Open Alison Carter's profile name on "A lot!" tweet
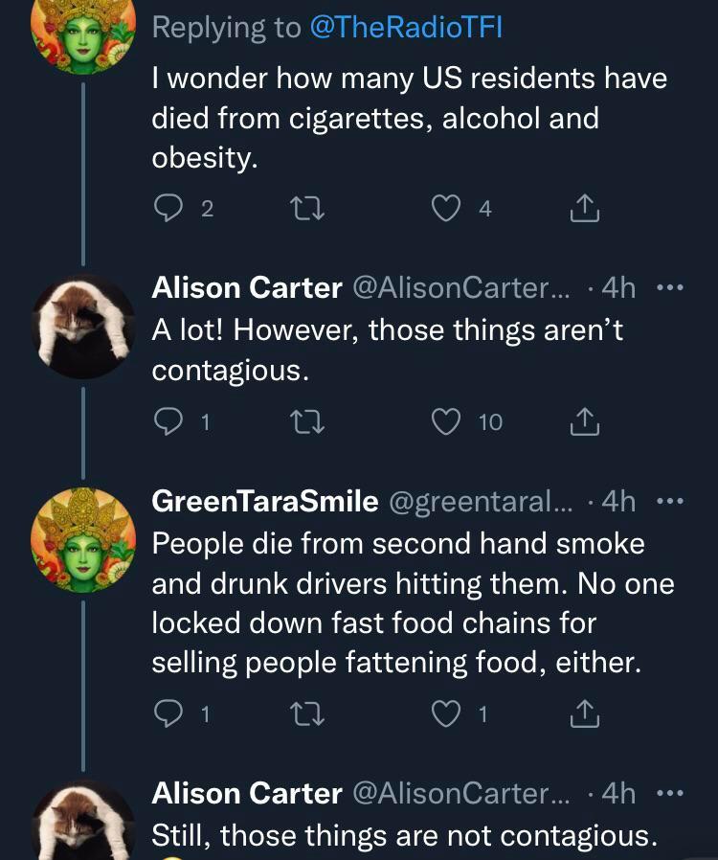718x860 pixels. 247,287
